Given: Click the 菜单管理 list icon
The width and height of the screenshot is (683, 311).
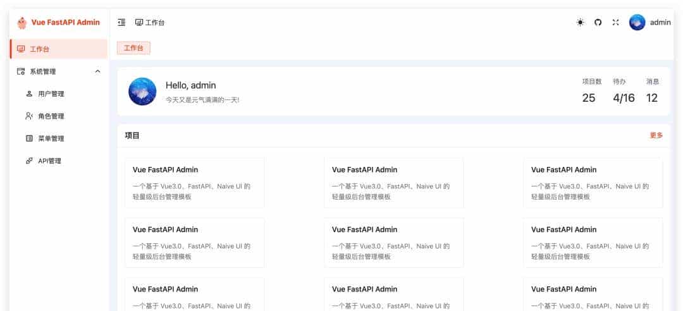Looking at the screenshot, I should point(29,138).
